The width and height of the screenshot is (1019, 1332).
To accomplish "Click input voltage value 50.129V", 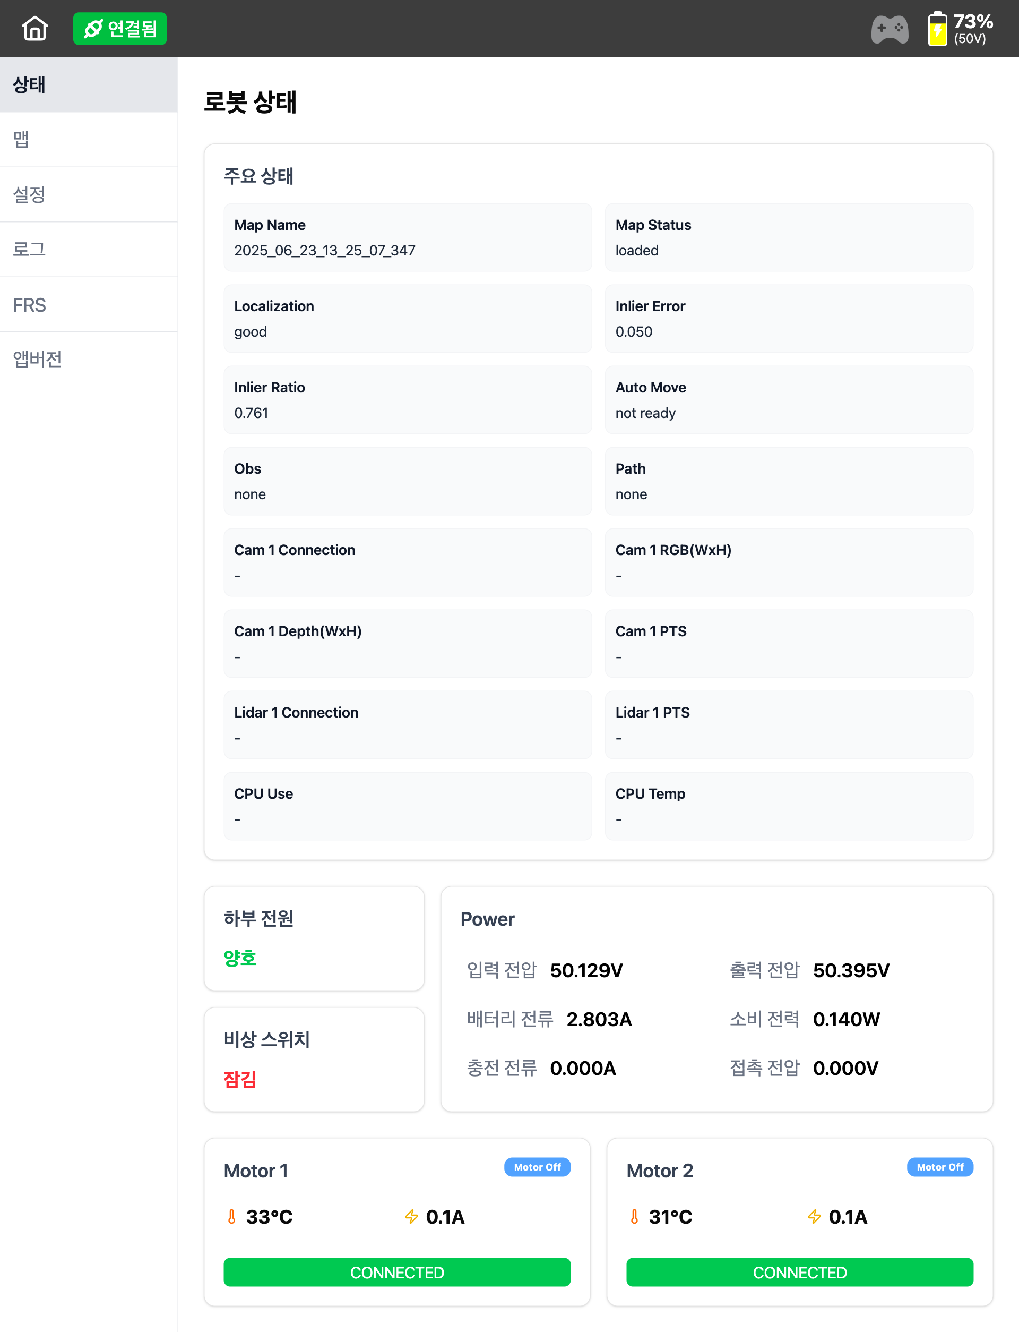I will [x=586, y=970].
